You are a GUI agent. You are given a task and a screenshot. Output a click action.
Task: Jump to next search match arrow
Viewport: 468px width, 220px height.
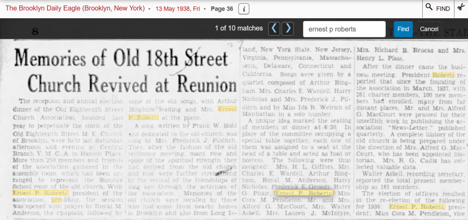pyautogui.click(x=287, y=29)
